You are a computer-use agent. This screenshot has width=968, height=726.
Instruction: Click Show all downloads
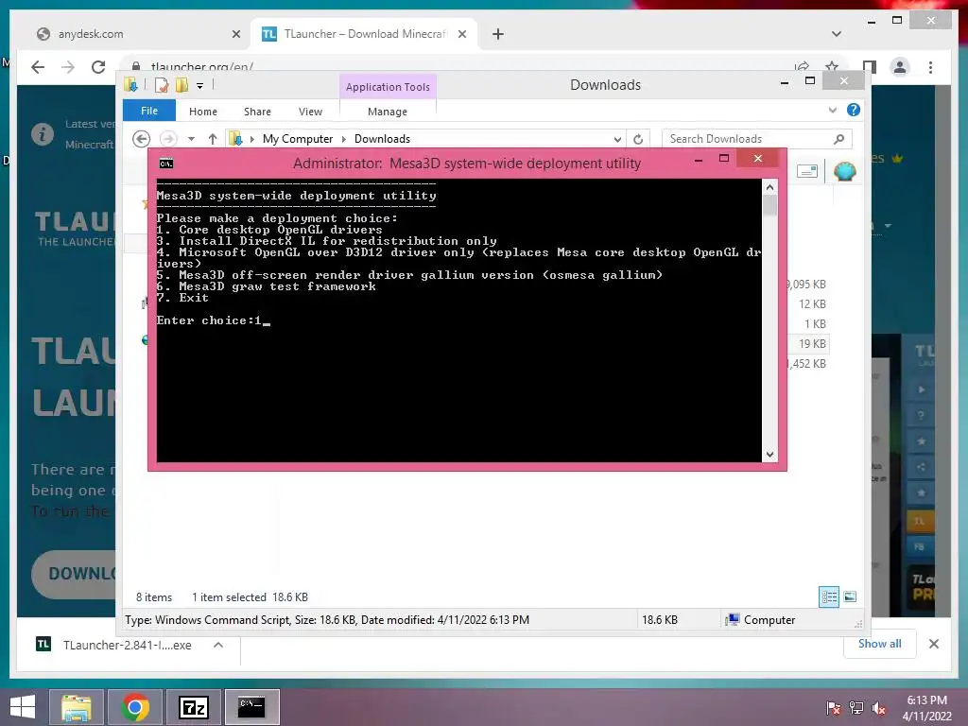point(880,644)
